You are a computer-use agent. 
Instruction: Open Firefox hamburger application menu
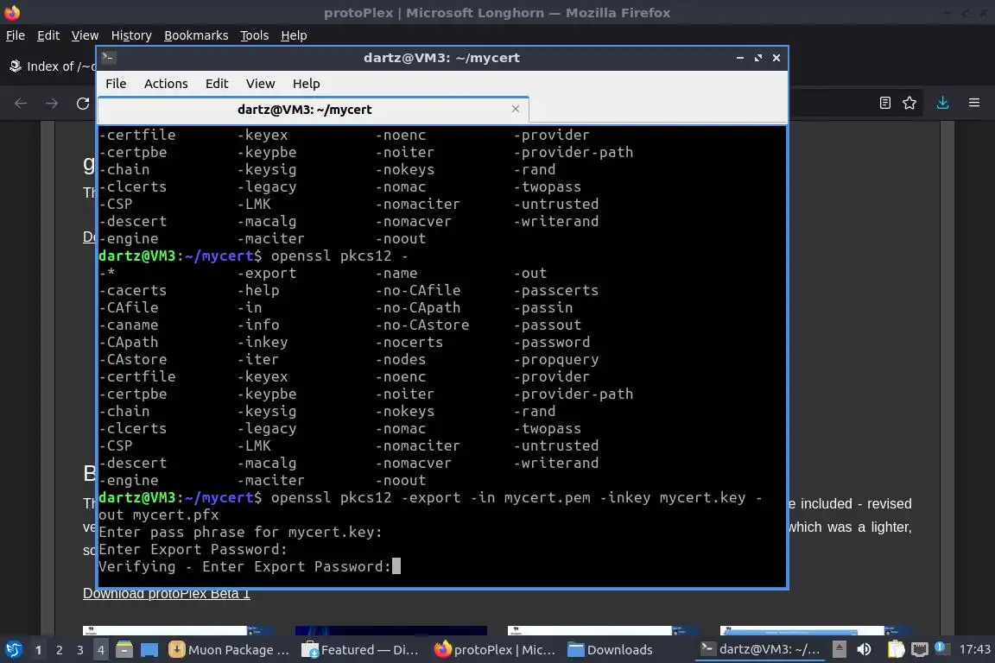click(x=974, y=103)
